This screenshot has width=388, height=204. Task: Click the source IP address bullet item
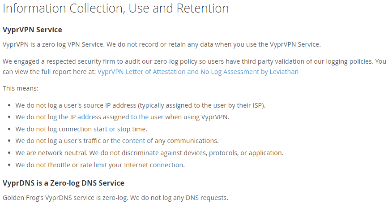[141, 106]
